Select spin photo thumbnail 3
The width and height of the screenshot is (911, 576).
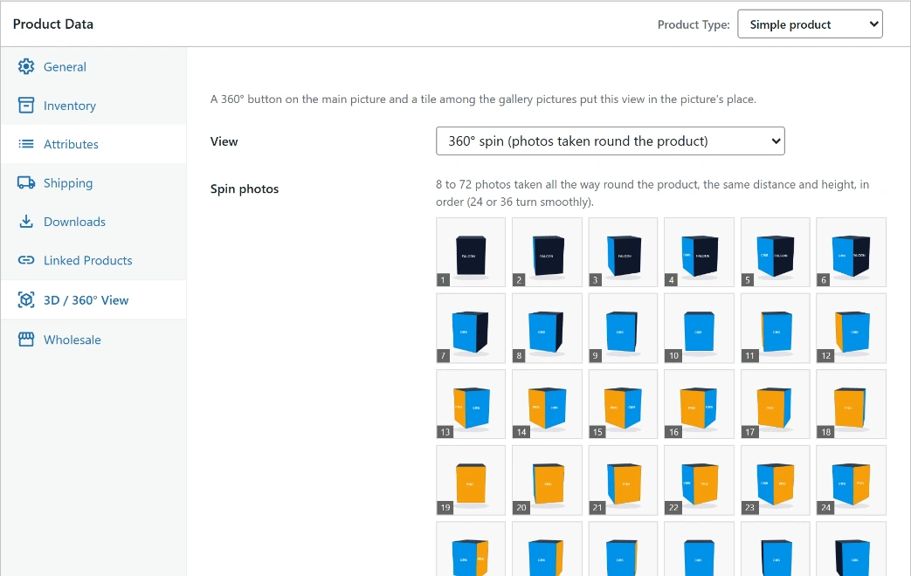[623, 252]
